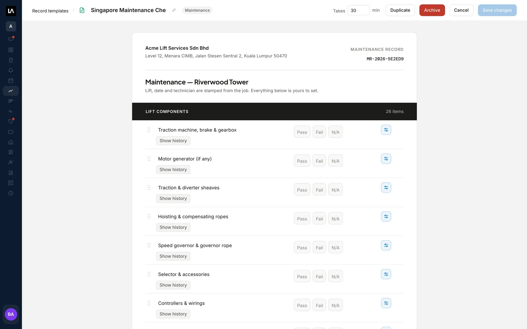Click the Maintenance category badge
The image size is (527, 329).
197,10
